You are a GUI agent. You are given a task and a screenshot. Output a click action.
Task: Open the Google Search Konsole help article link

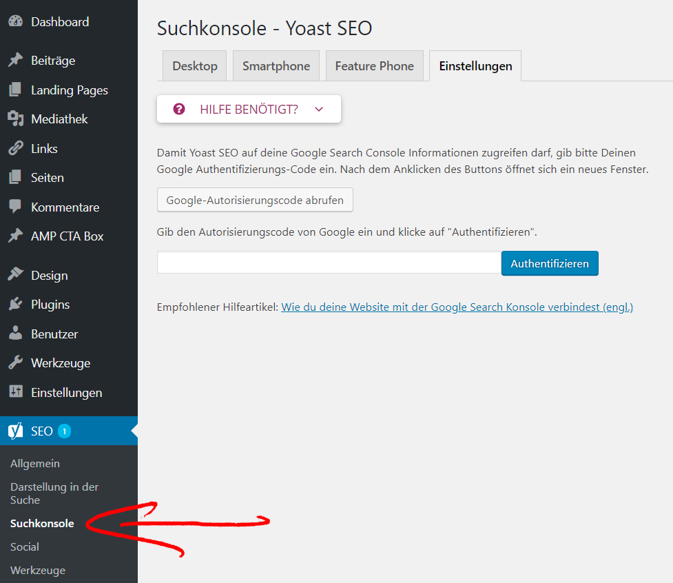pos(457,307)
